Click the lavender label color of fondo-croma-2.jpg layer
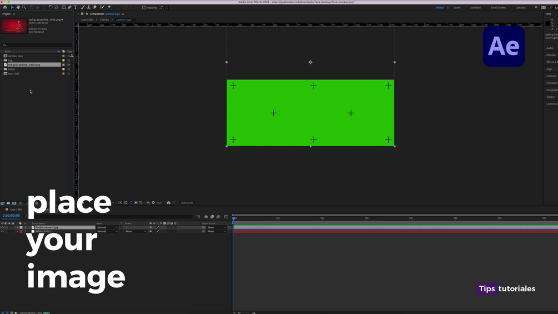The image size is (558, 314). coord(21,227)
